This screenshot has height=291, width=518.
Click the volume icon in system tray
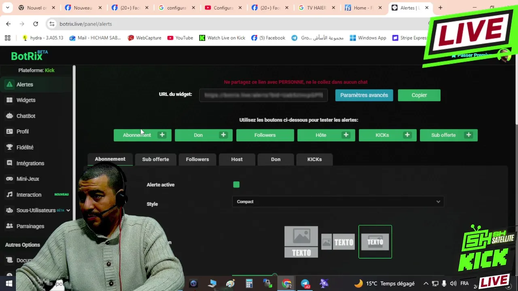coord(453,284)
